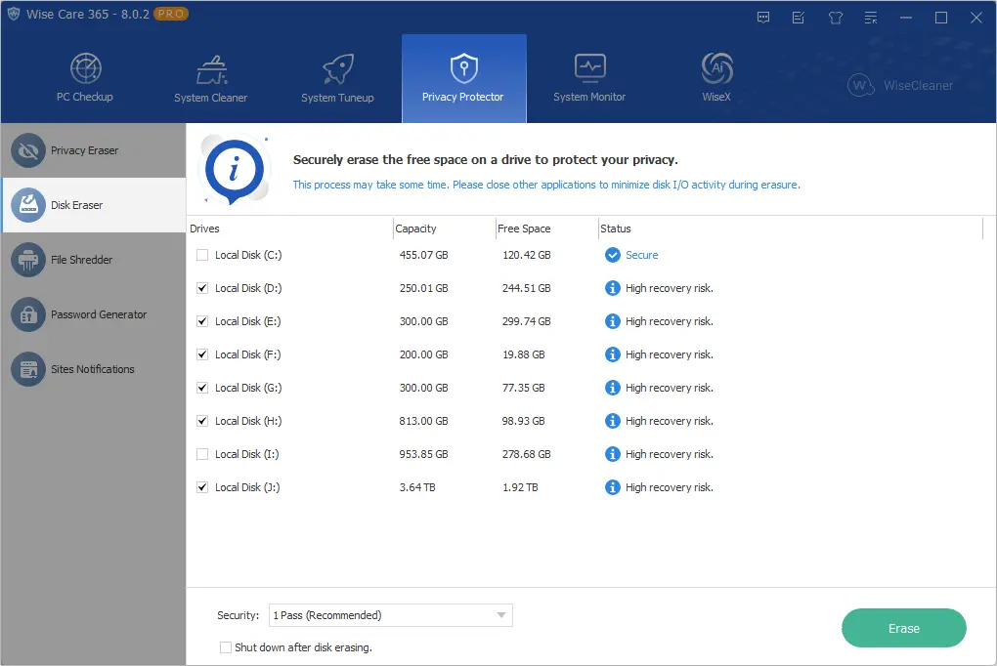Click the 455.07 GB capacity value
The width and height of the screenshot is (997, 666).
tap(423, 255)
